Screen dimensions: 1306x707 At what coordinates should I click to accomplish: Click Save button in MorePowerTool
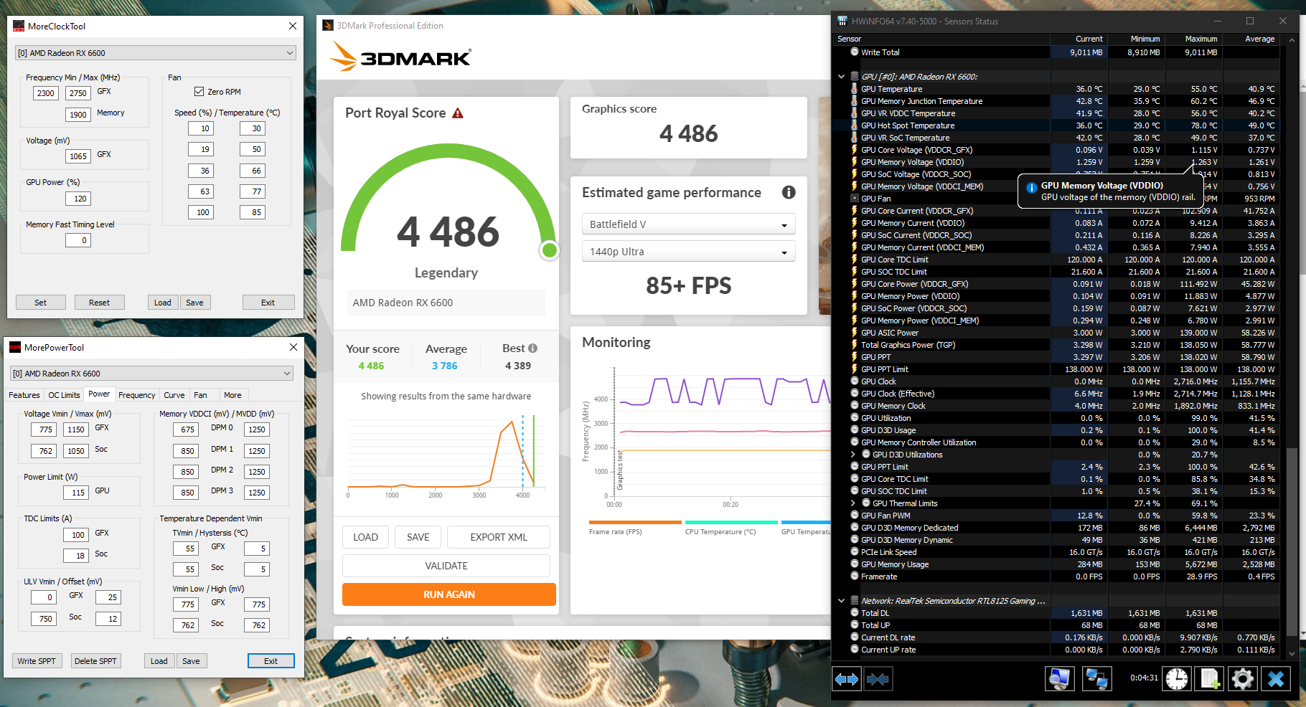(191, 661)
